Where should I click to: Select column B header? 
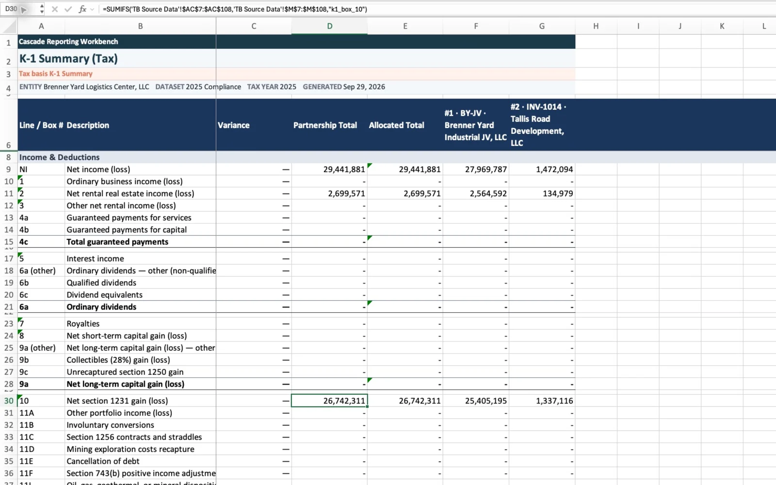tap(141, 26)
